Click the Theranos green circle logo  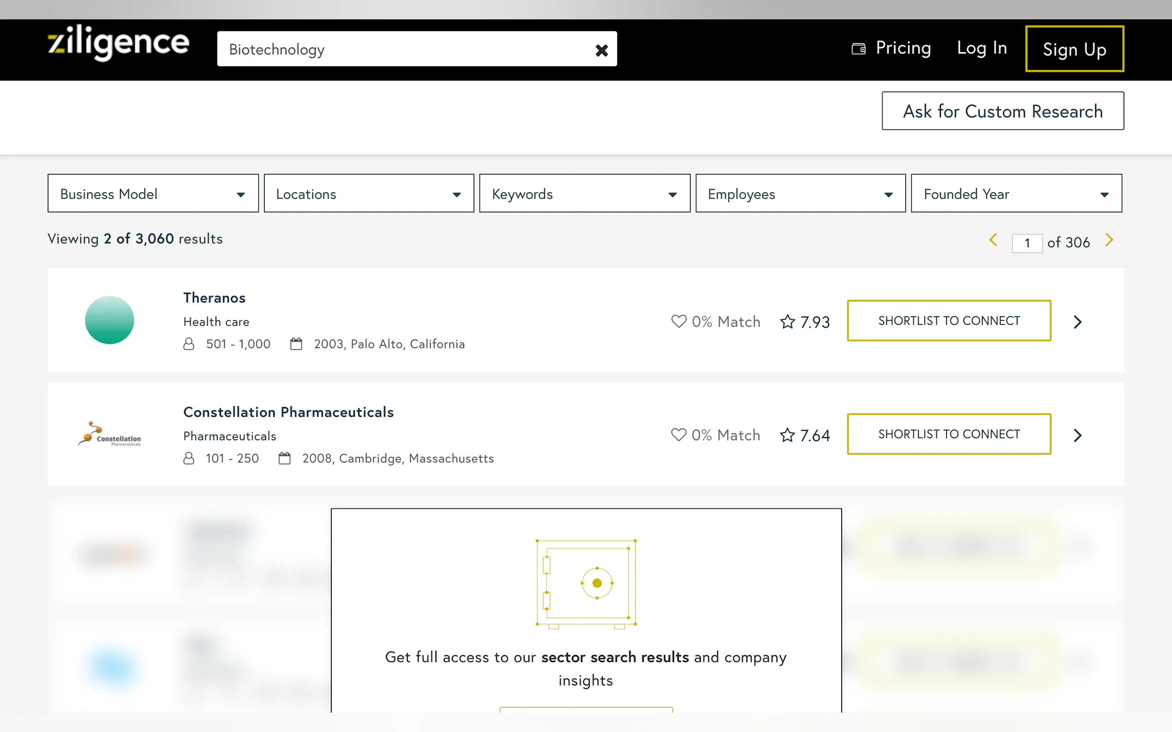pos(109,320)
